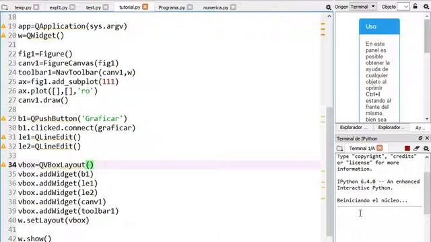Viewport: 431px width, 242px height.
Task: Select the second Explorador tab
Action: coord(391,127)
